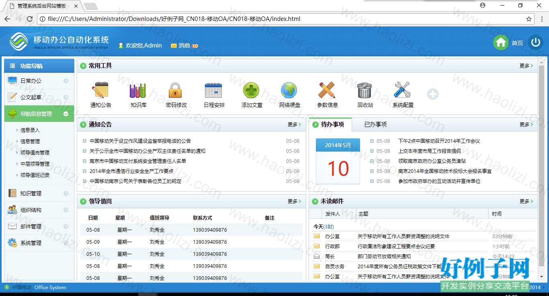Viewport: 549px width, 296px height.
Task: Open the 参数信息 pencil and ruler icon
Action: (x=327, y=90)
